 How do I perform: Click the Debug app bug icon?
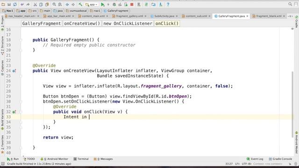pos(114,4)
